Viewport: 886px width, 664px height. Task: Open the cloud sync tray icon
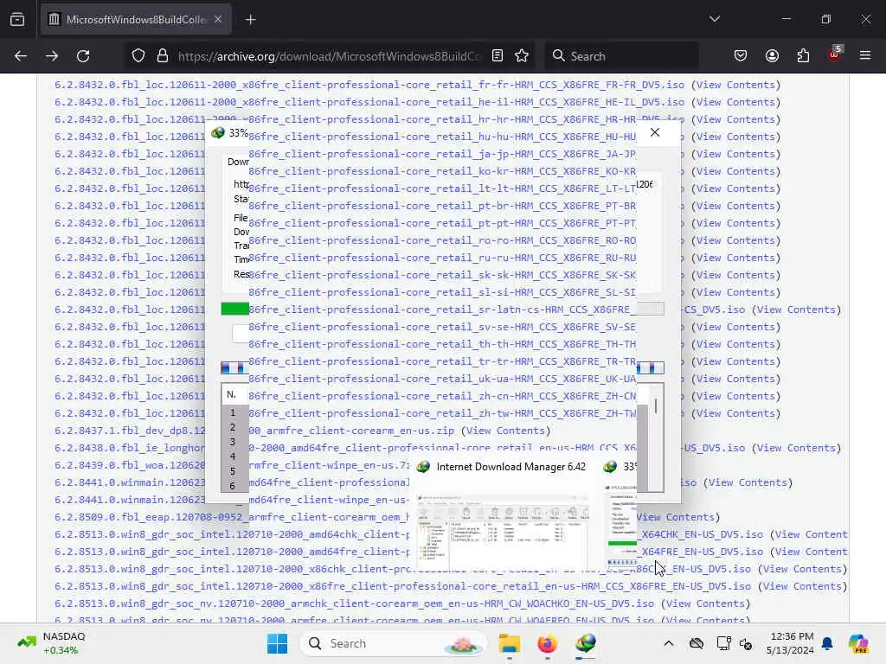coord(697,643)
